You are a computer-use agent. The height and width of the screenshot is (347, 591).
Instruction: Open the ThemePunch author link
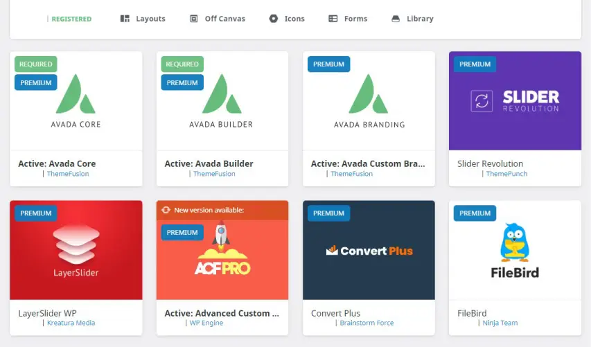[506, 174]
